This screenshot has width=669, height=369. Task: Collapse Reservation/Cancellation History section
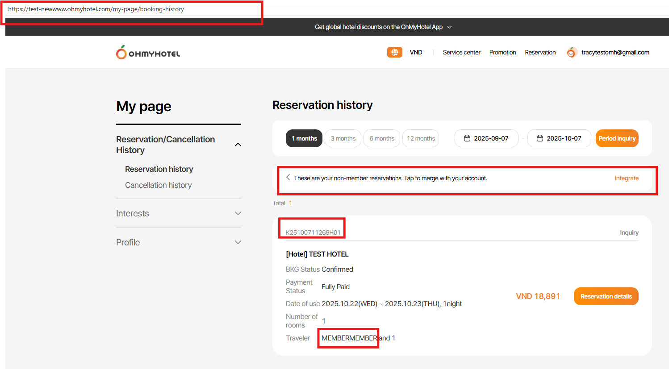click(238, 145)
